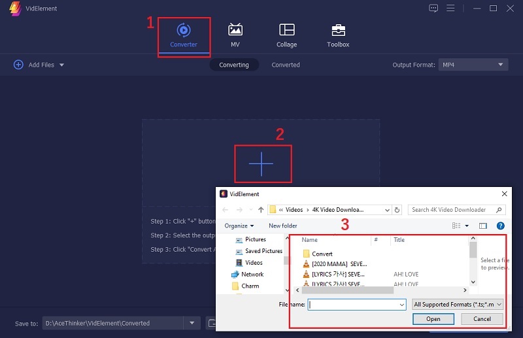This screenshot has width=523, height=338.
Task: Click the VidElement app logo
Action: (x=15, y=8)
